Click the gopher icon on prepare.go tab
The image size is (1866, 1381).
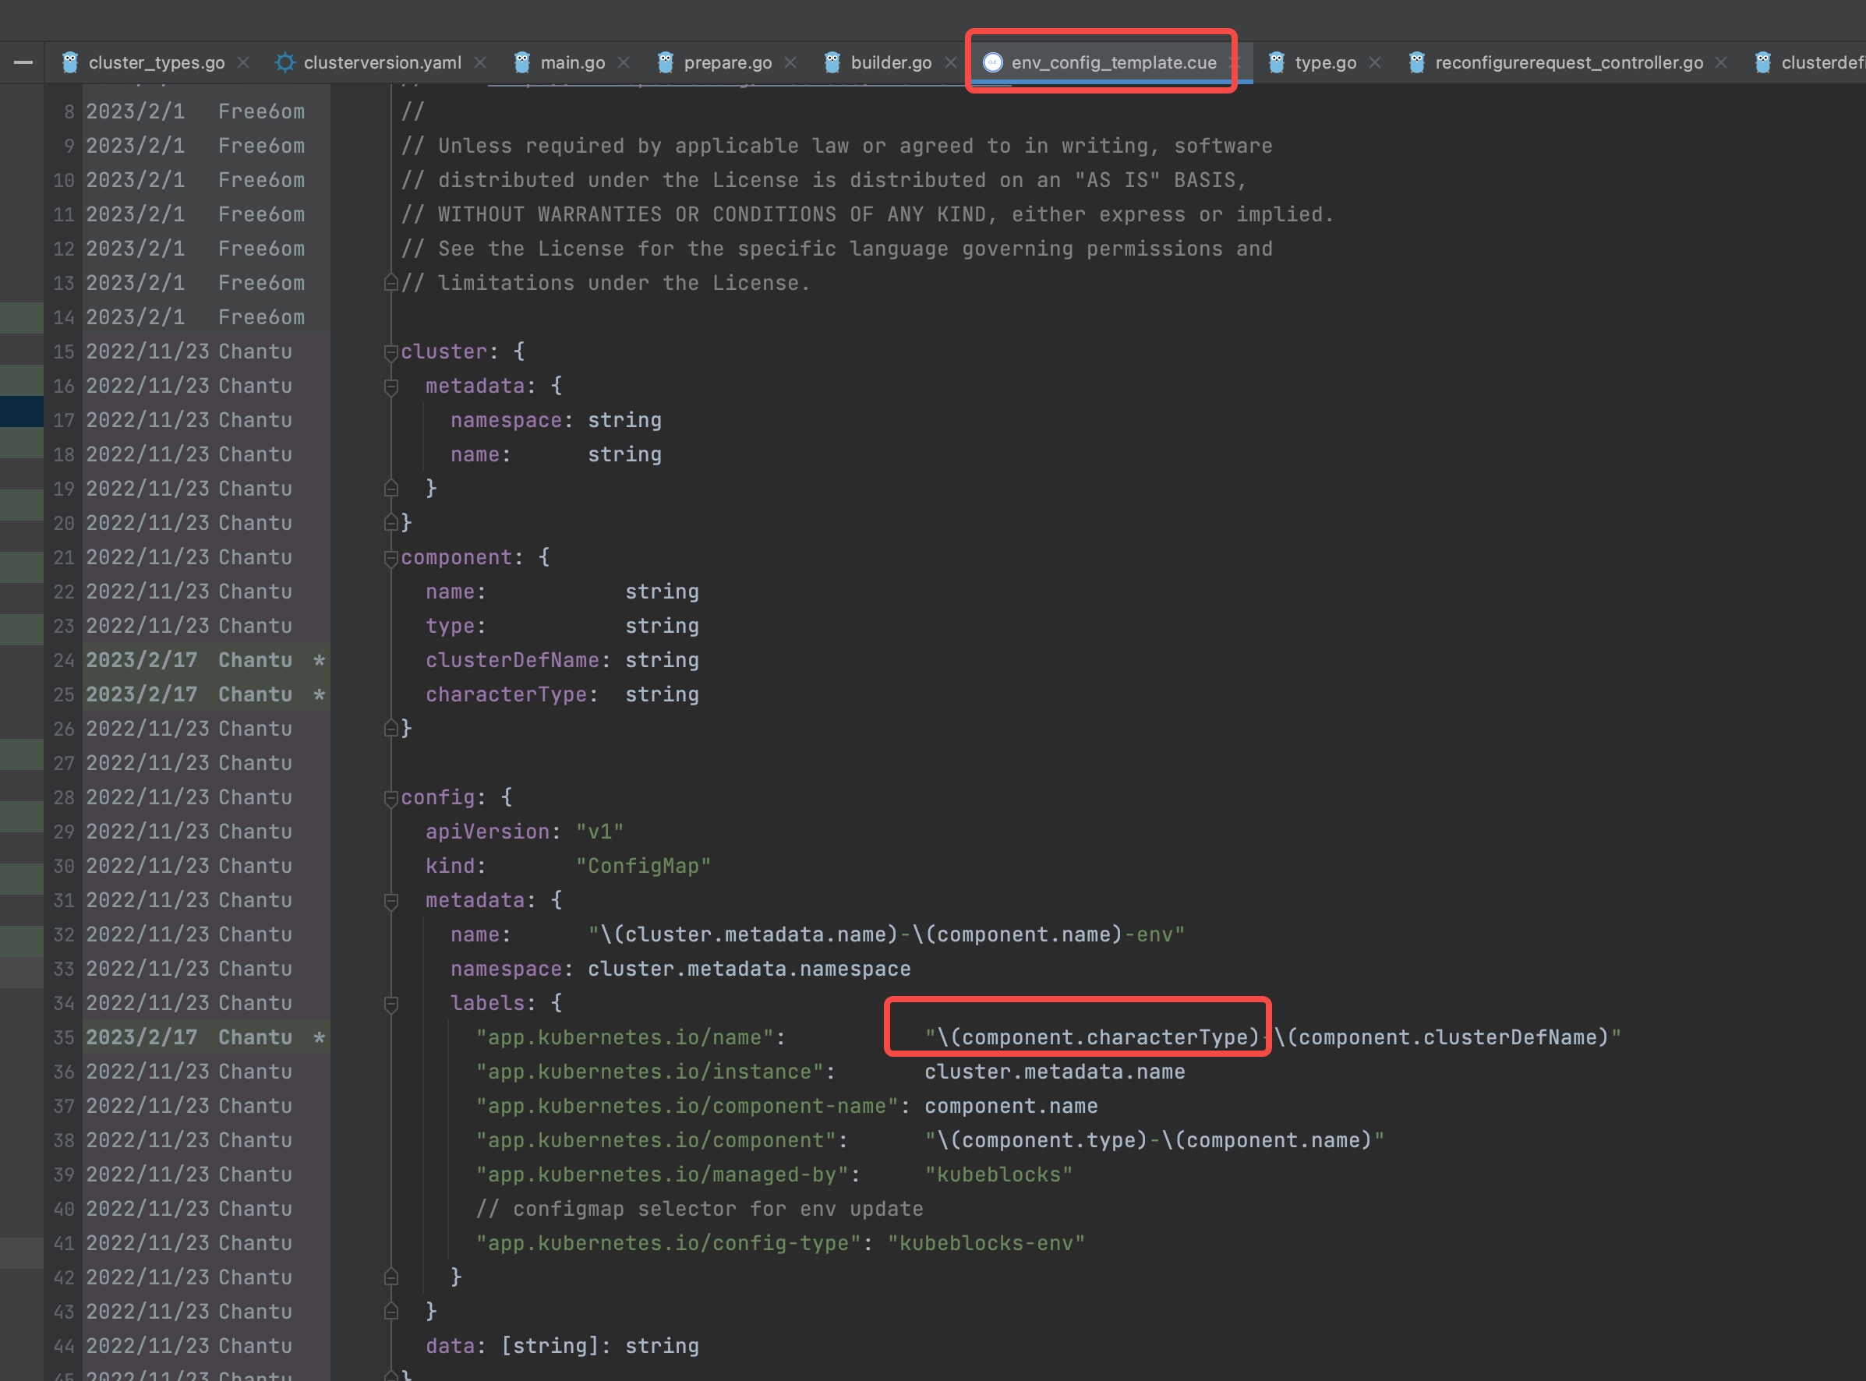point(666,62)
